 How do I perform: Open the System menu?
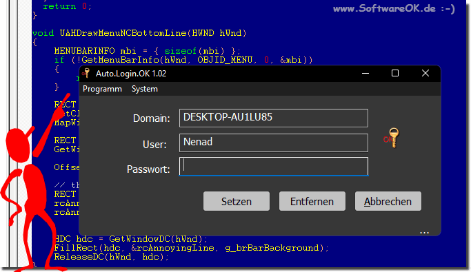(145, 89)
